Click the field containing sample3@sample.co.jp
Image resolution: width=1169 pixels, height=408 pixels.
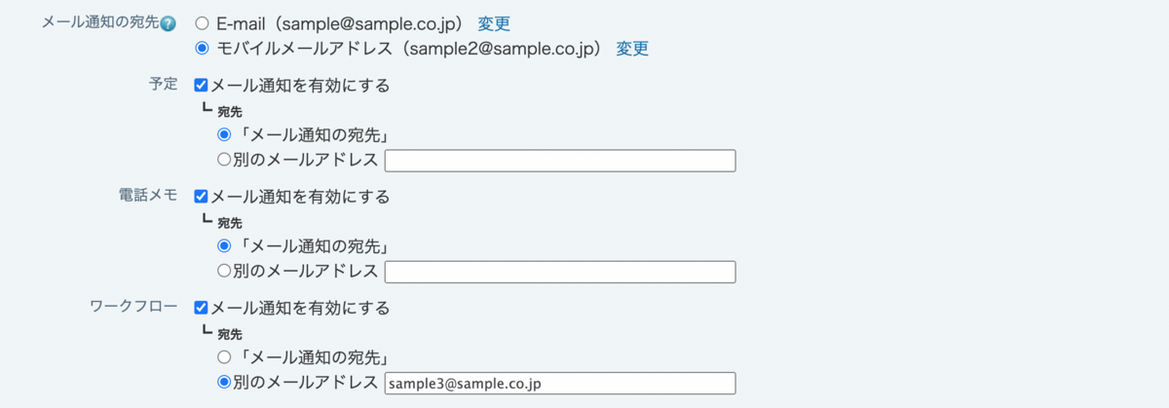click(x=560, y=383)
